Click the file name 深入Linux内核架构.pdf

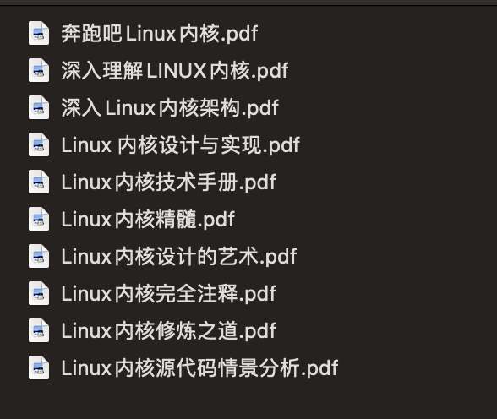point(170,107)
